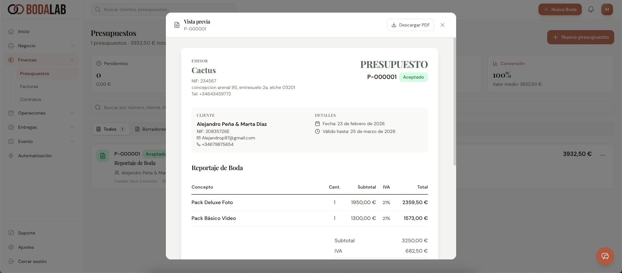Screen dimensions: 622x273
Task: Click the lightning icon beside Automatización
Action: [11, 156]
